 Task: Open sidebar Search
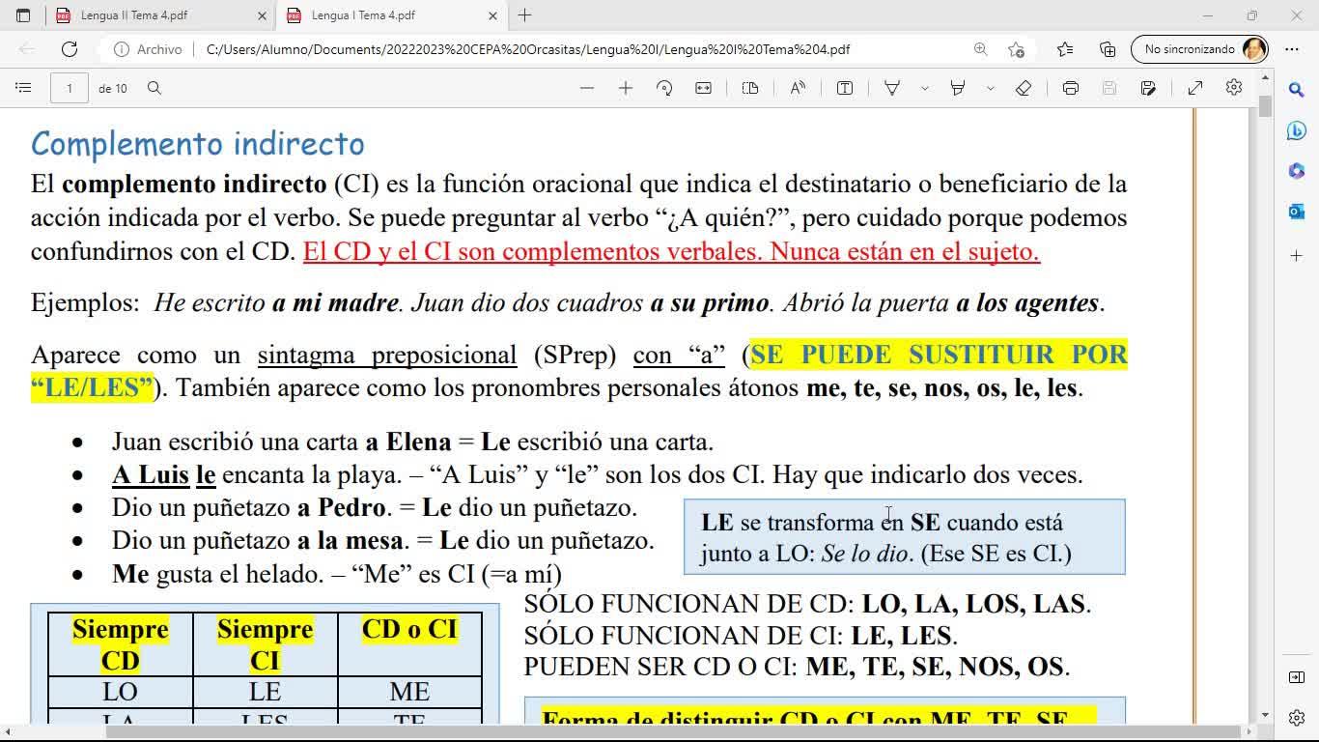(1297, 90)
